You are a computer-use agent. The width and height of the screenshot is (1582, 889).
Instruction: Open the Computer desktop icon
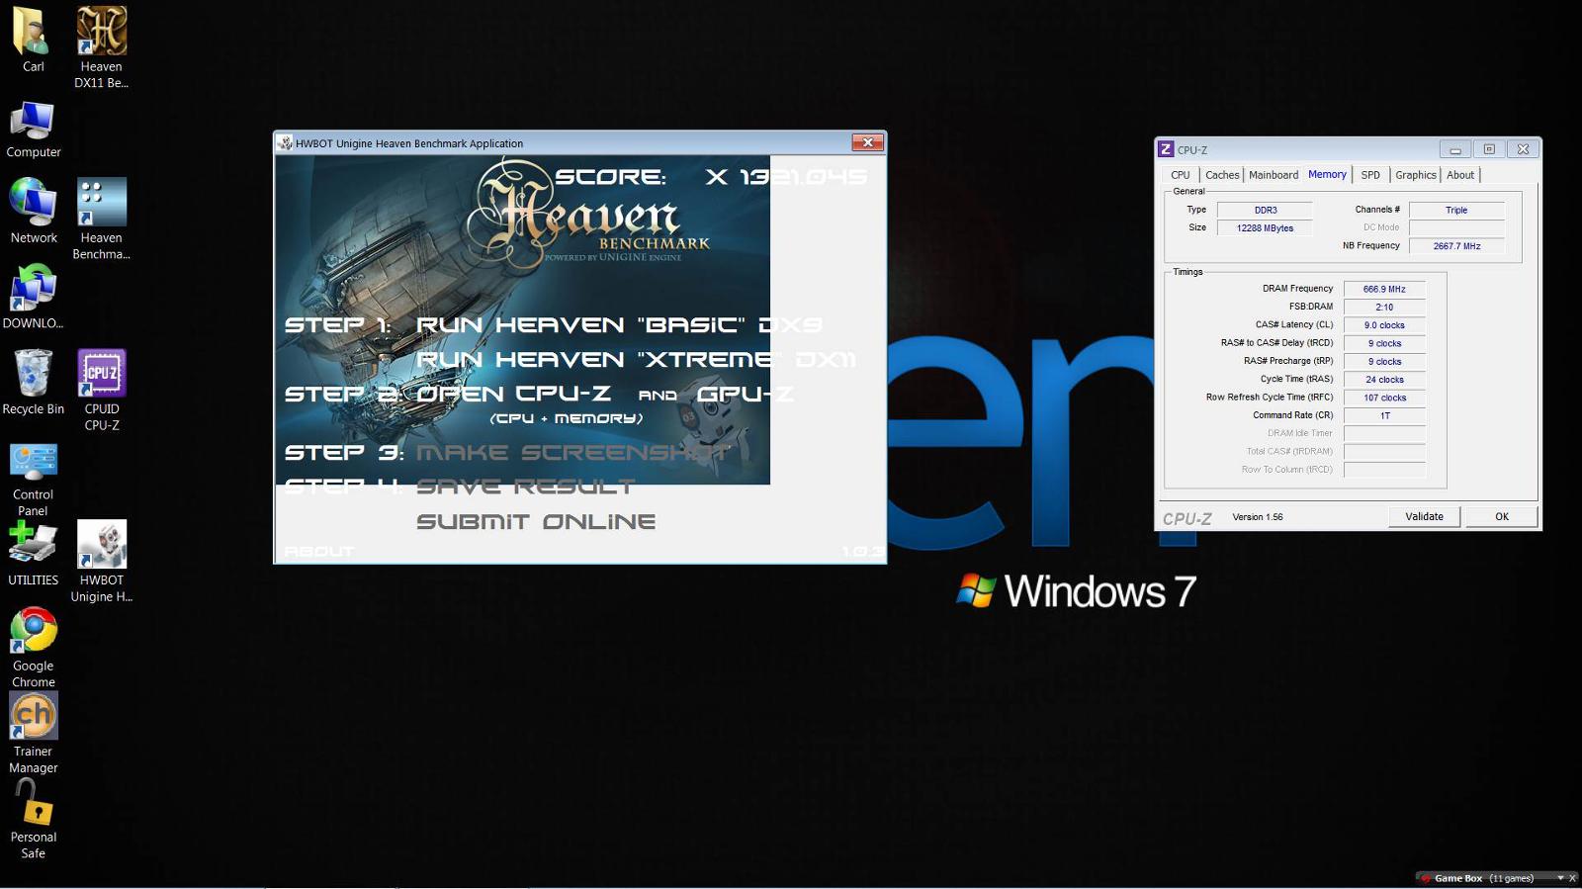point(33,130)
